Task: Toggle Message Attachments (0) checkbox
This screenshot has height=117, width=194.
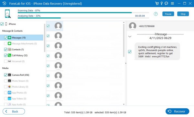Action: pos(5,44)
